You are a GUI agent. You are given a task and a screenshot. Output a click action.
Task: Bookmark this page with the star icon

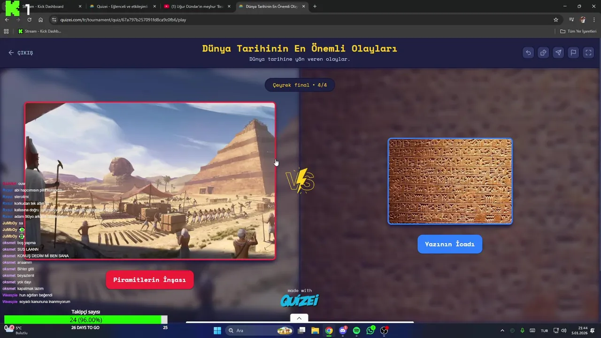point(556,20)
